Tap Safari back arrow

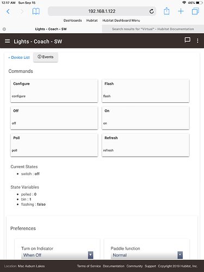coord(8,11)
